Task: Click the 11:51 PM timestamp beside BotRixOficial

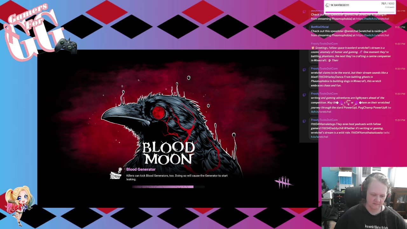Action: [400, 27]
